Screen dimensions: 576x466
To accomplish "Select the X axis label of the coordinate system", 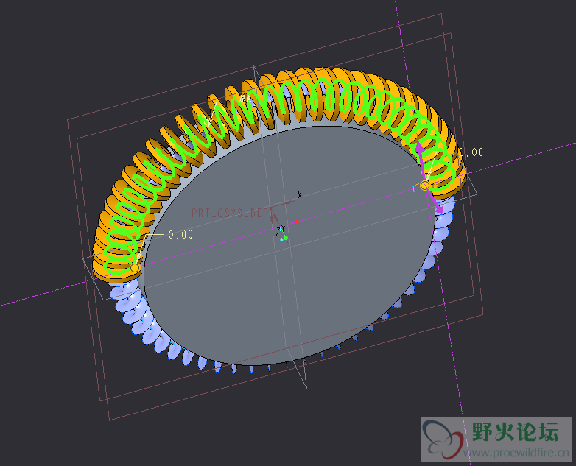I will coord(299,195).
